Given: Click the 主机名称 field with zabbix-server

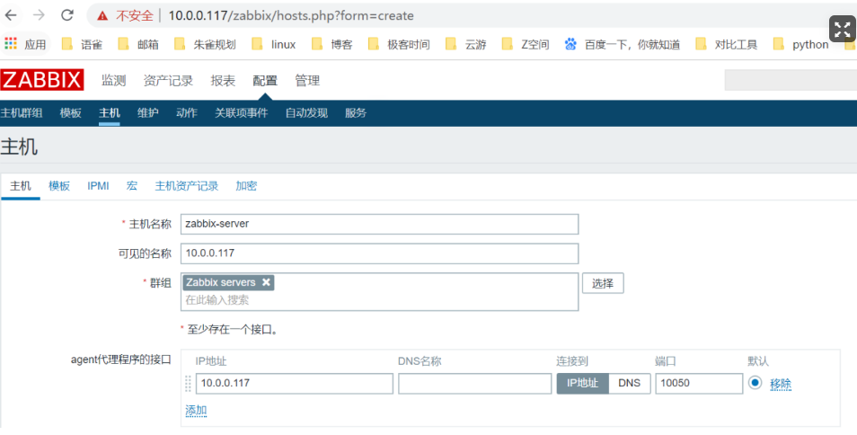Looking at the screenshot, I should click(379, 224).
